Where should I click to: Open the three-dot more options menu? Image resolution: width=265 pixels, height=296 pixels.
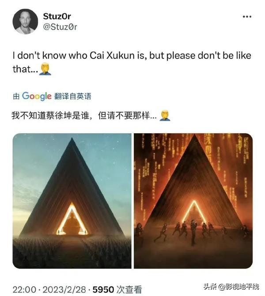247,17
